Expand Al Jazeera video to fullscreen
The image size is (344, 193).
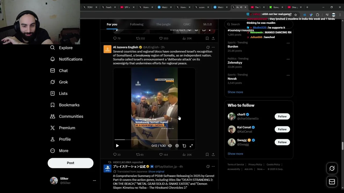click(x=191, y=146)
